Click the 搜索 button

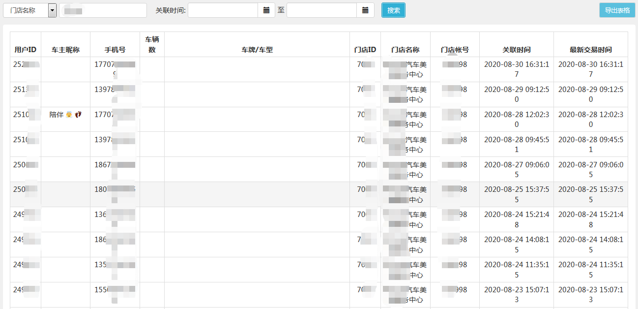click(x=393, y=10)
